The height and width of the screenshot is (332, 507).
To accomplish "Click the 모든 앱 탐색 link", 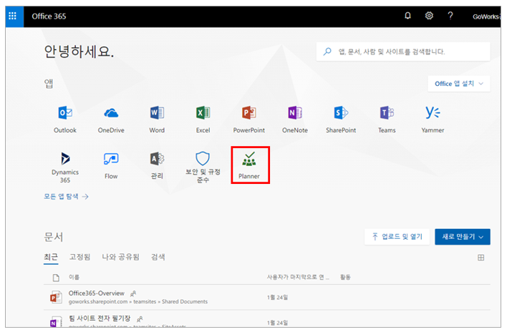I will pyautogui.click(x=66, y=195).
